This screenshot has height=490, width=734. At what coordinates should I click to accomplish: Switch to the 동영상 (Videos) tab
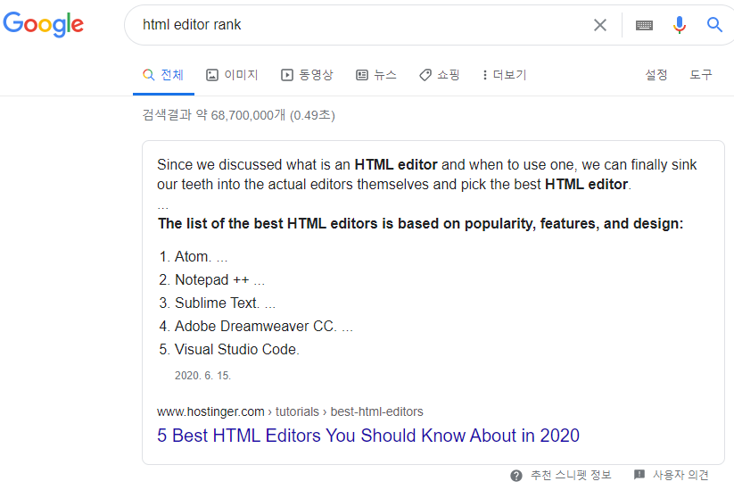[x=307, y=75]
